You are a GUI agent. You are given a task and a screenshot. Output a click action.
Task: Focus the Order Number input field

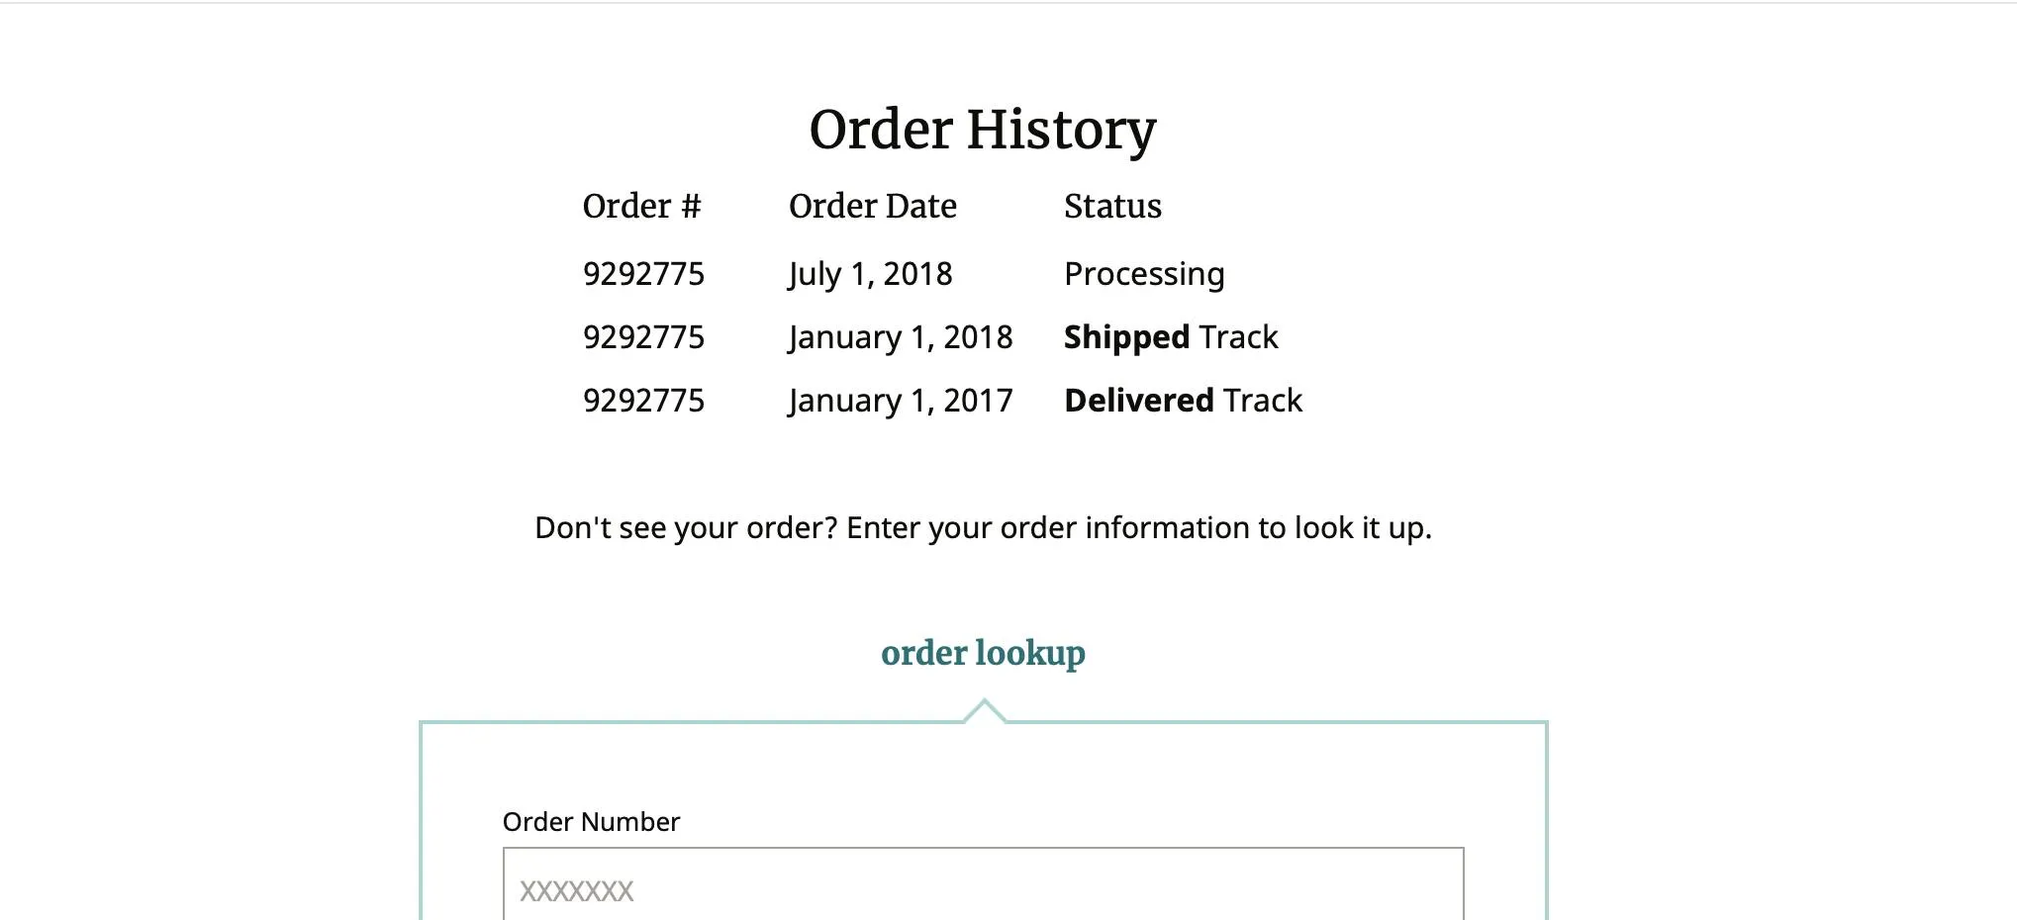[983, 884]
